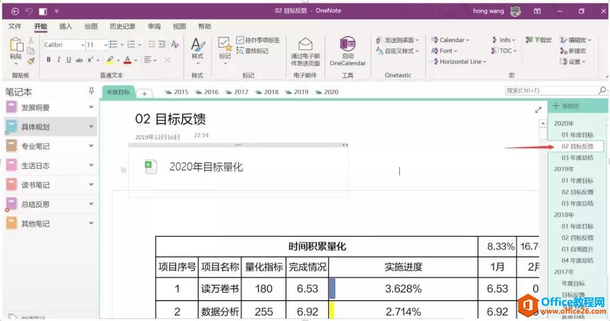The height and width of the screenshot is (321, 610).
Task: Click the page list scroll up arrow
Action: (x=543, y=123)
